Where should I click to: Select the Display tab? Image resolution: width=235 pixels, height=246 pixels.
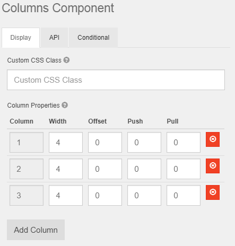tap(21, 38)
